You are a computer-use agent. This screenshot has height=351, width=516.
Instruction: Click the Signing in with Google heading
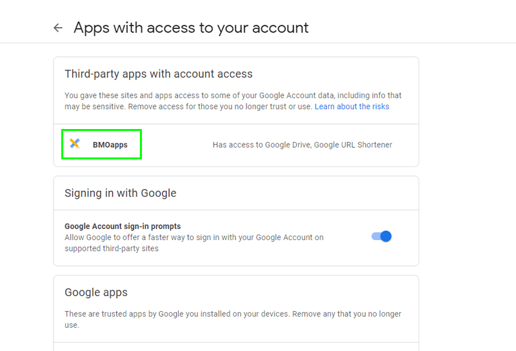point(120,194)
